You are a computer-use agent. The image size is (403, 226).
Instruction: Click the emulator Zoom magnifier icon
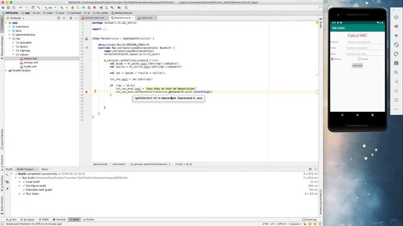[x=396, y=72]
